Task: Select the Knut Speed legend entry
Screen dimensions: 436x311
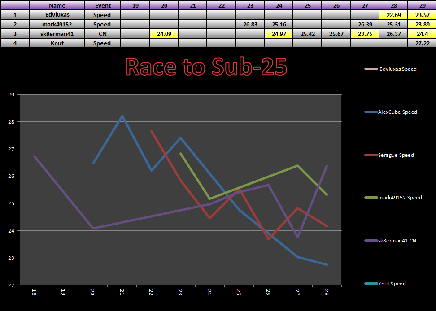Action: (385, 284)
